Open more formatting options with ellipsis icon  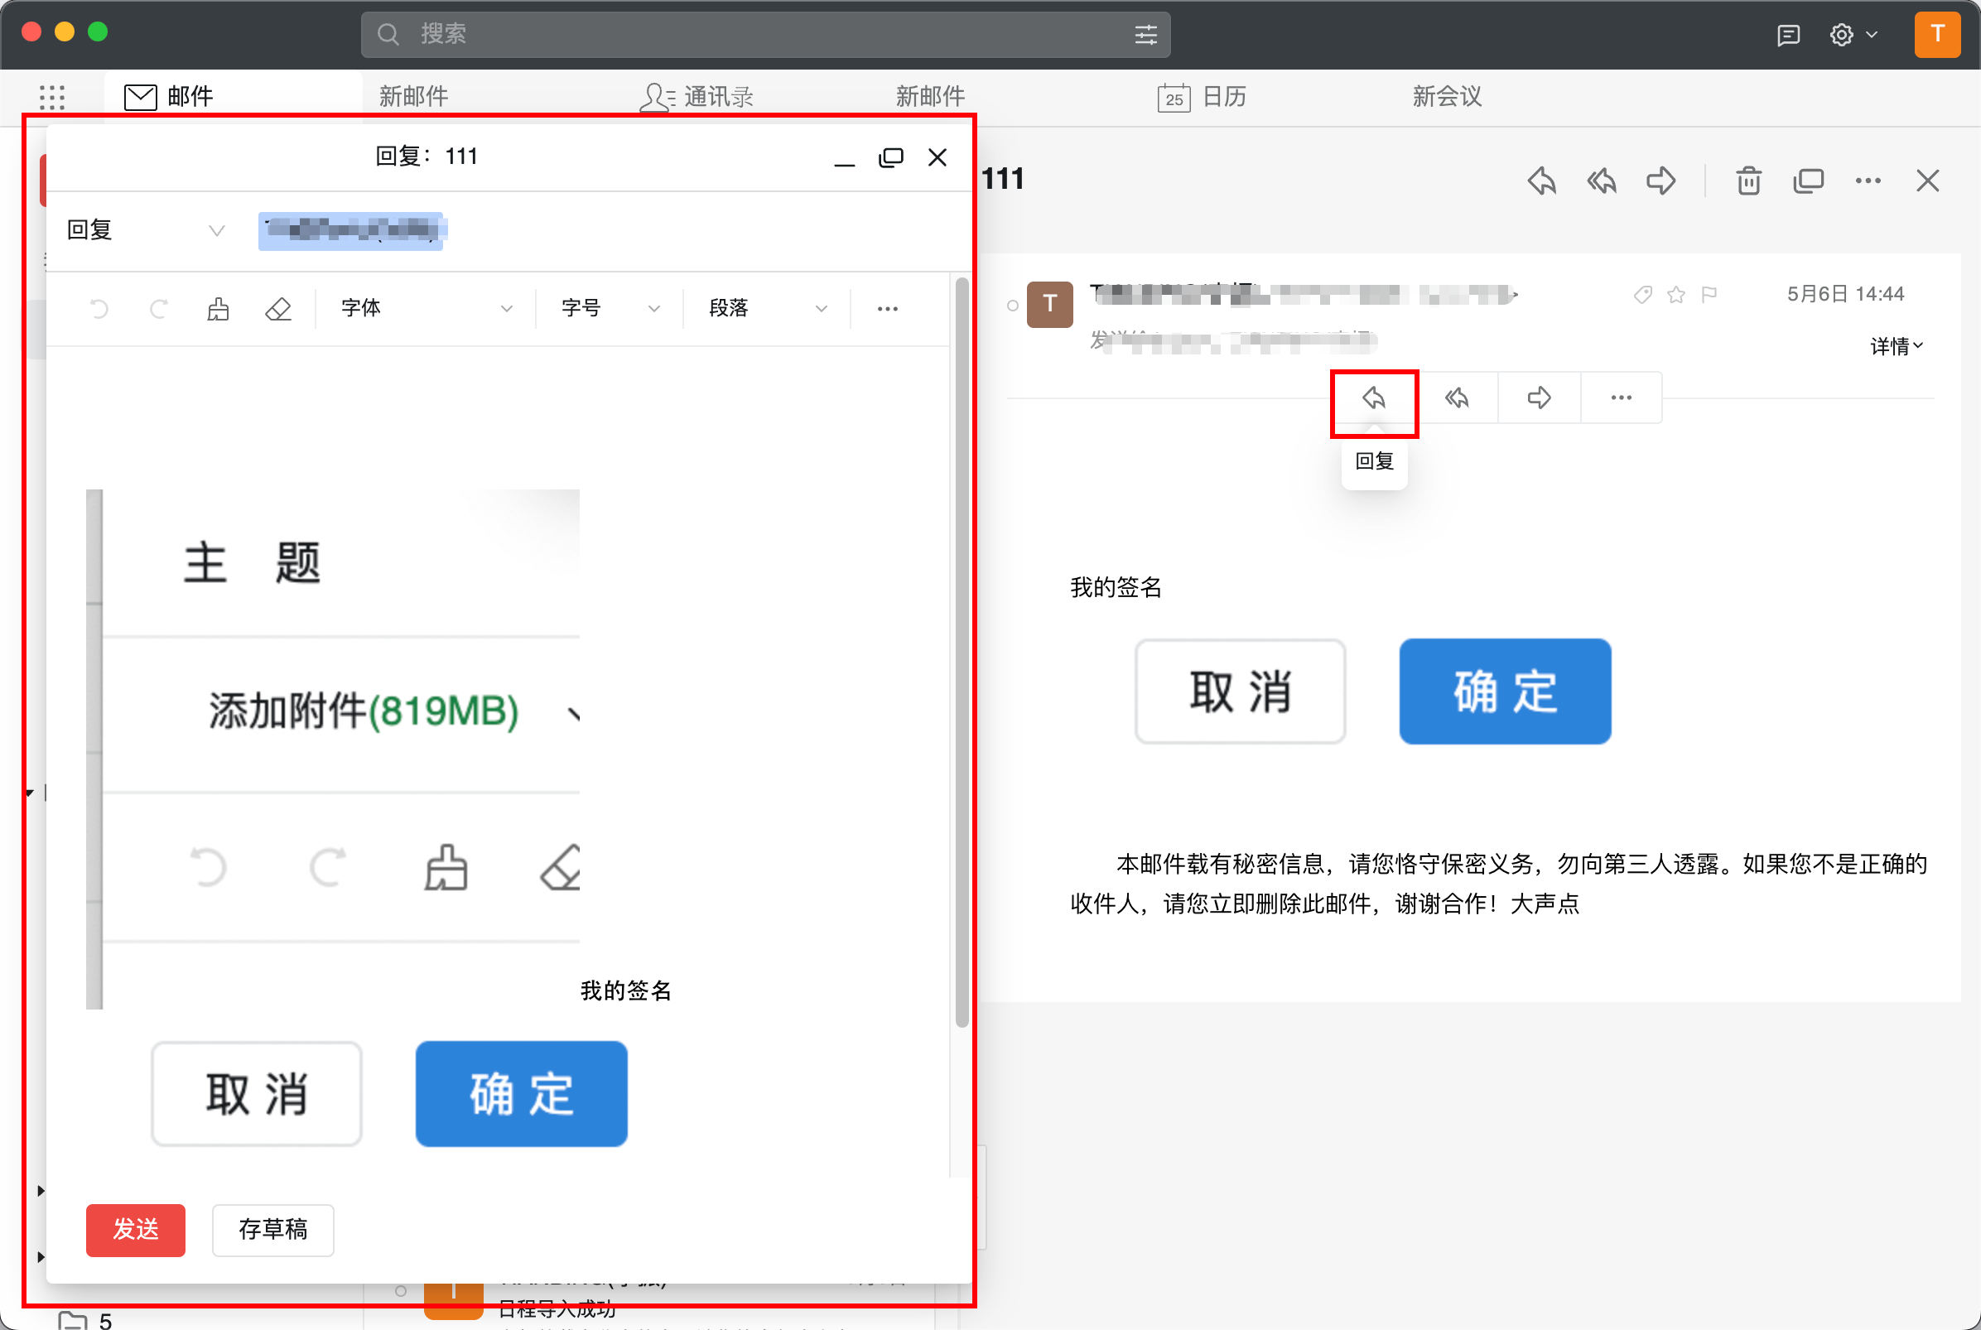(x=887, y=308)
